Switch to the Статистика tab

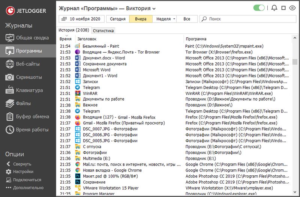(x=103, y=31)
